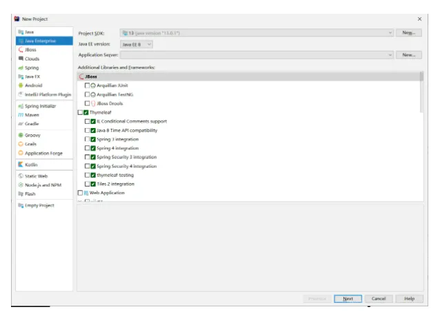The width and height of the screenshot is (440, 316).
Task: Select Spring Initializr text in project types
Action: (41, 106)
